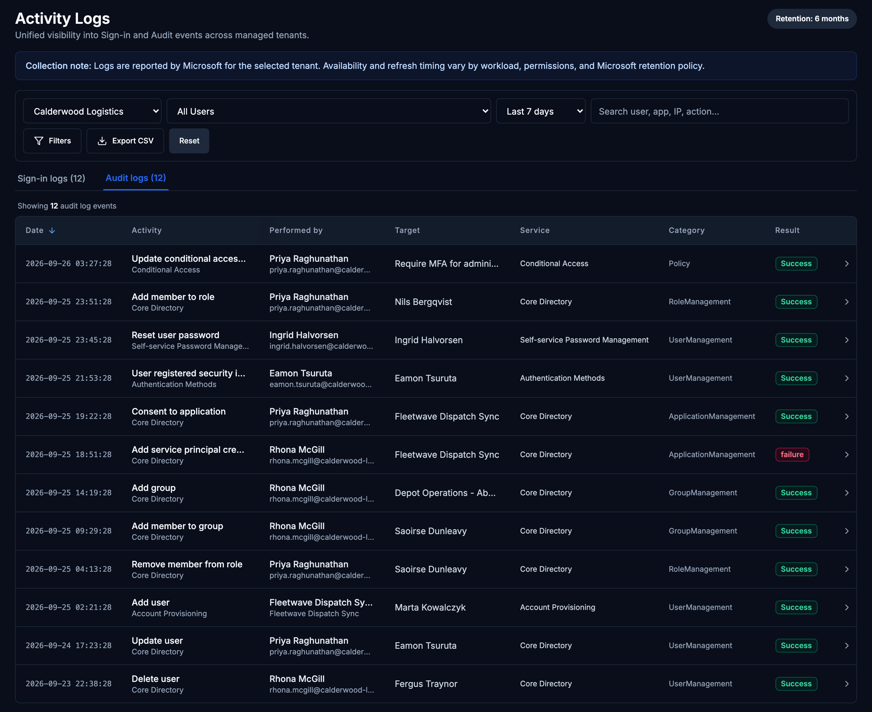The height and width of the screenshot is (712, 872).
Task: Click the Reset user password activity text
Action: (176, 335)
